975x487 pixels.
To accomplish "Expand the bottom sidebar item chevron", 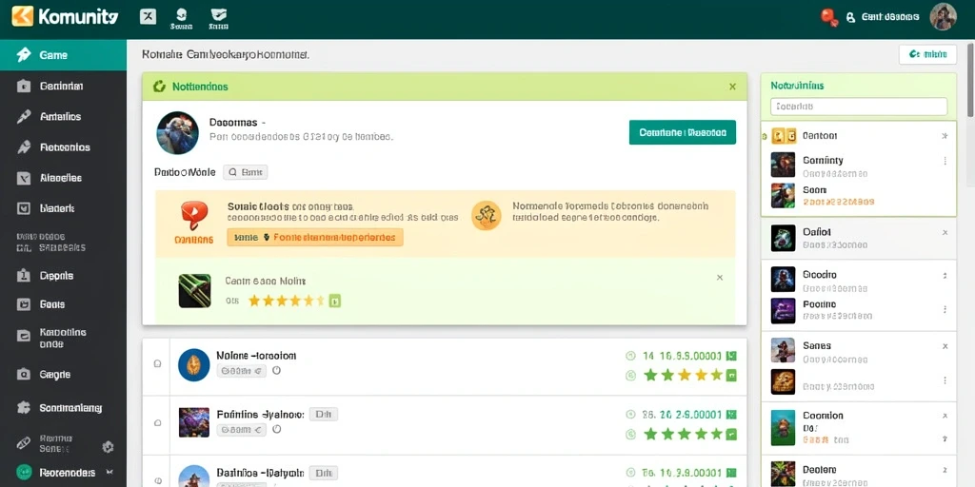I will pos(110,472).
